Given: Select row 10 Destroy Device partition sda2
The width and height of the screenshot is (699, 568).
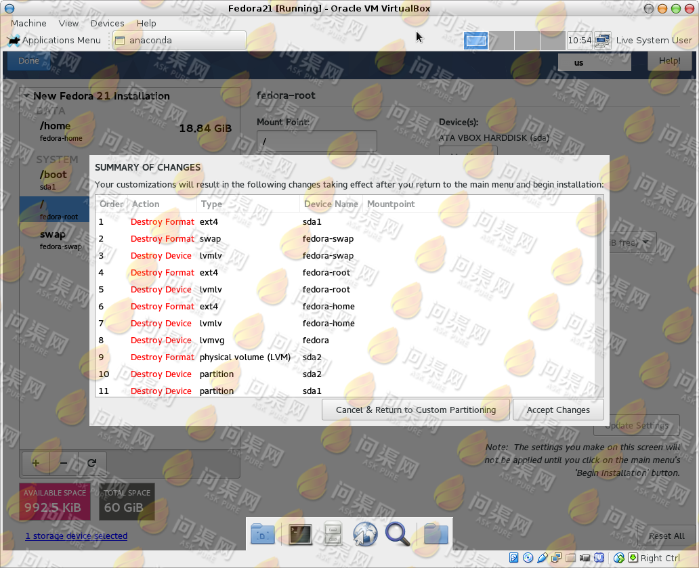Looking at the screenshot, I should pyautogui.click(x=346, y=374).
